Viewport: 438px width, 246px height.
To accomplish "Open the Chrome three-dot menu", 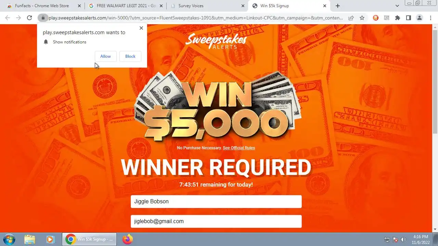I will coord(430,18).
